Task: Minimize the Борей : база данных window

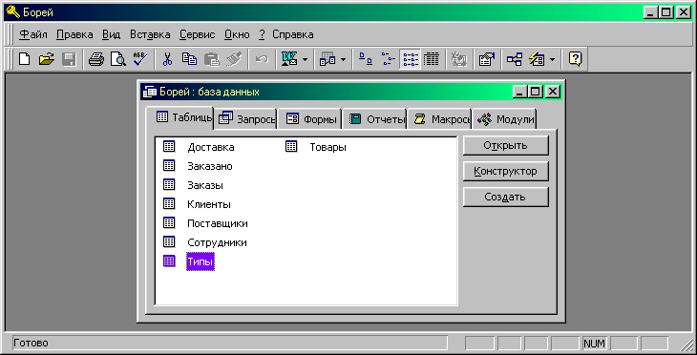Action: coord(519,92)
